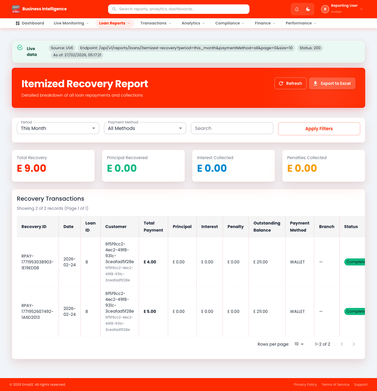Open the Transactions menu
The height and width of the screenshot is (391, 377).
pos(156,23)
